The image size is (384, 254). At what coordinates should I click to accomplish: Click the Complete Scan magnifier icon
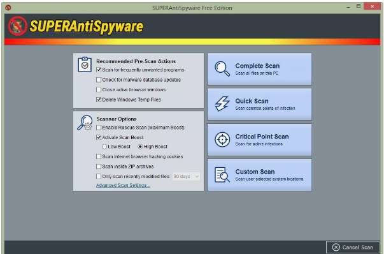point(222,69)
